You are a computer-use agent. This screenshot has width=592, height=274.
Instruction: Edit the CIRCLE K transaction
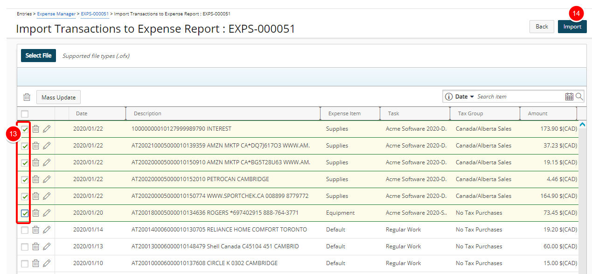point(47,263)
